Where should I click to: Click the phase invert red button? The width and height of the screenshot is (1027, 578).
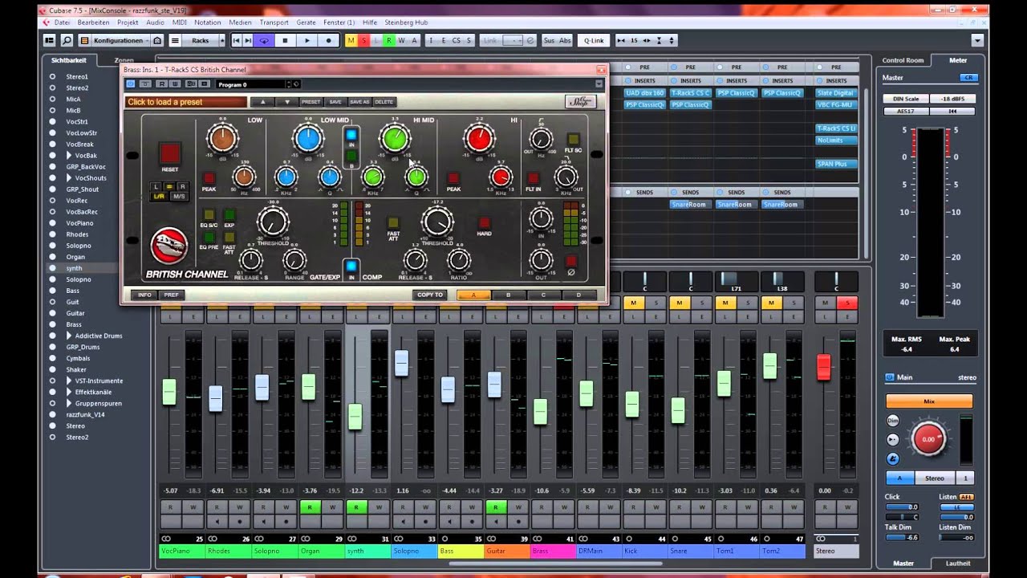pos(571,261)
